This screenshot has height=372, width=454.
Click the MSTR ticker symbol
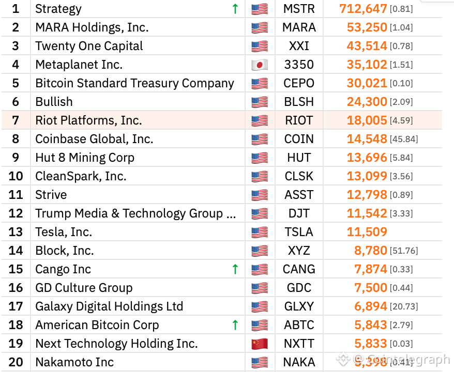(x=299, y=9)
